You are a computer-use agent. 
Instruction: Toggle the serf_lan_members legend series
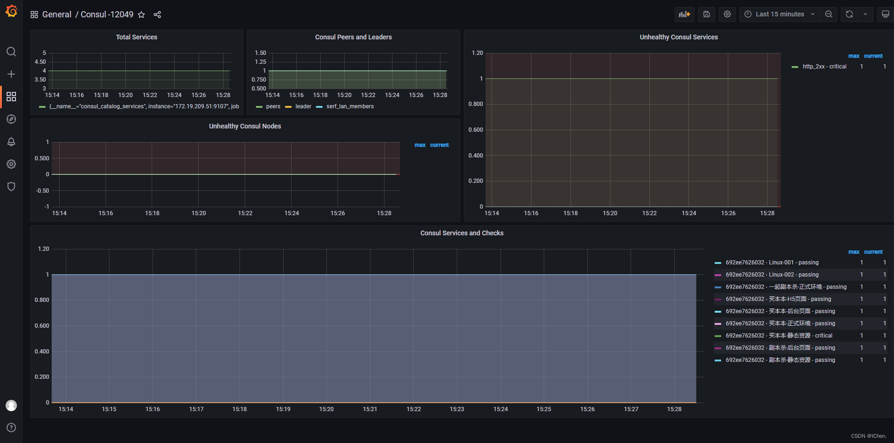pos(350,106)
